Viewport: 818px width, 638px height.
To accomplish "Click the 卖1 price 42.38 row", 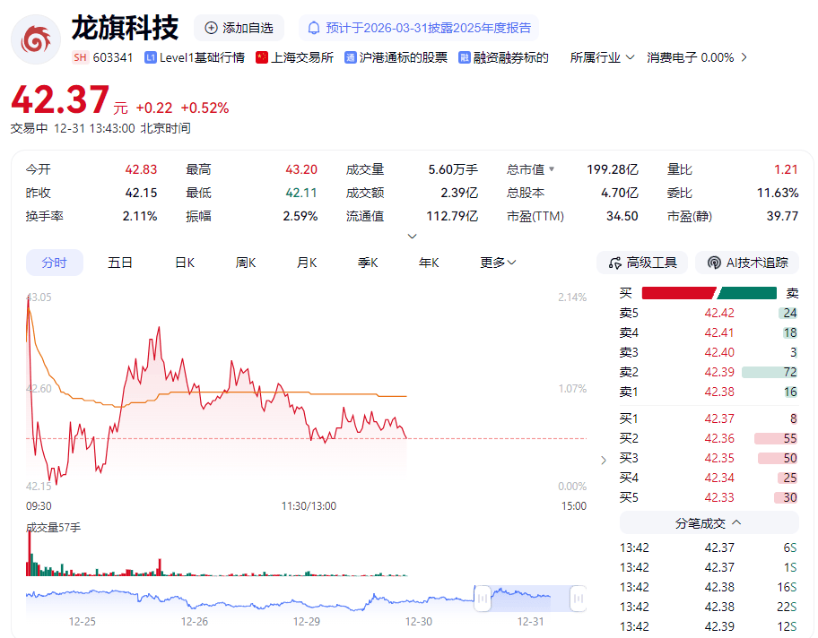I will coord(709,392).
